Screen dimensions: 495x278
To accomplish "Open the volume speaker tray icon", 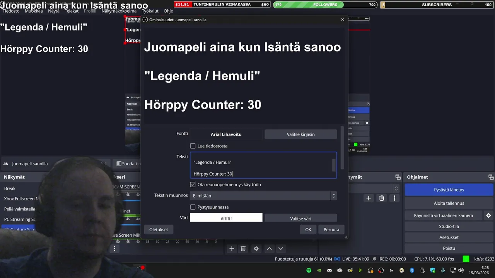I will (461, 270).
